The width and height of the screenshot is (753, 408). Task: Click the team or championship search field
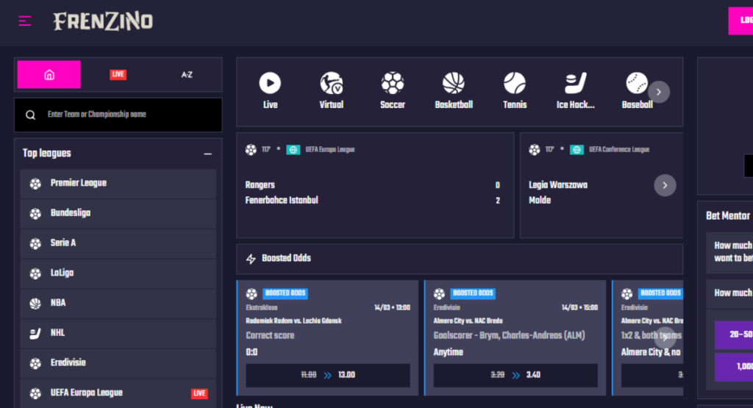coord(118,115)
